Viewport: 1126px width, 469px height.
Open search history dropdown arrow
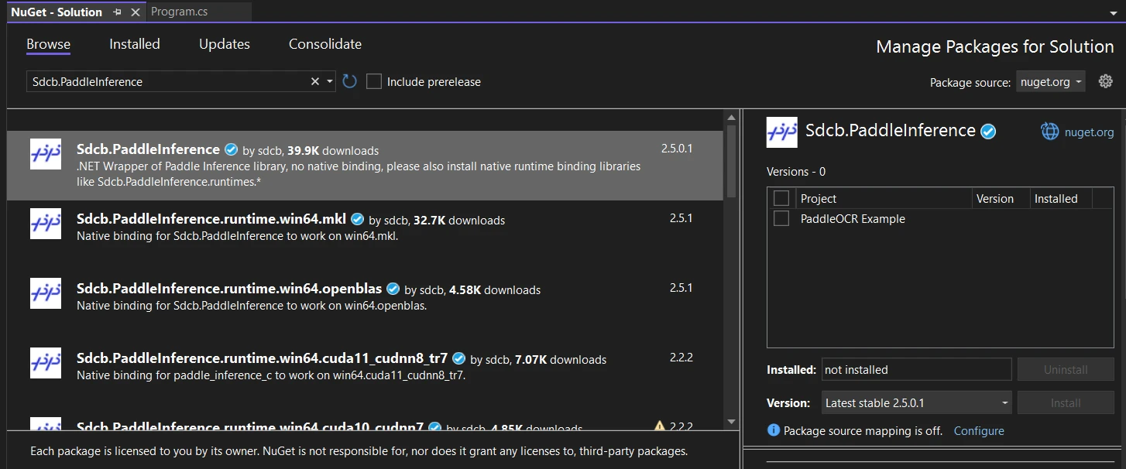click(x=330, y=81)
